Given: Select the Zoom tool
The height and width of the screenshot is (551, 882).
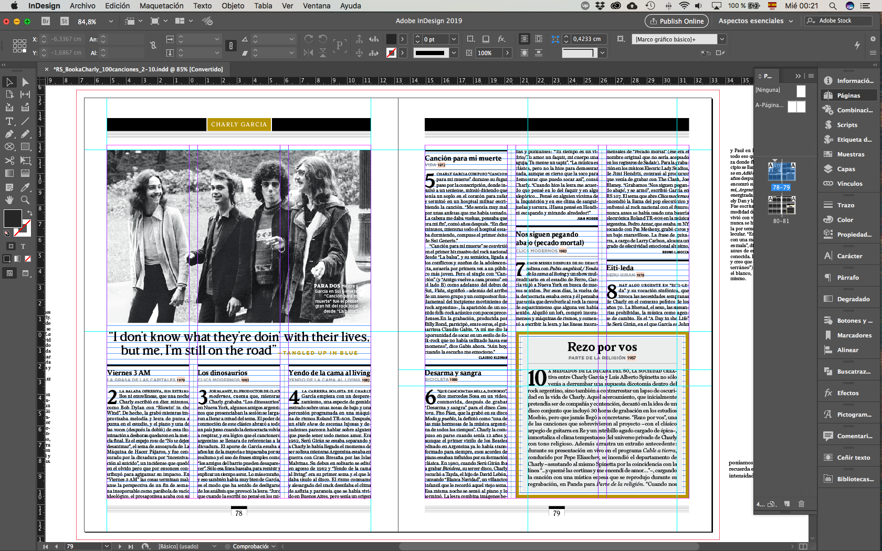Looking at the screenshot, I should coord(25,200).
